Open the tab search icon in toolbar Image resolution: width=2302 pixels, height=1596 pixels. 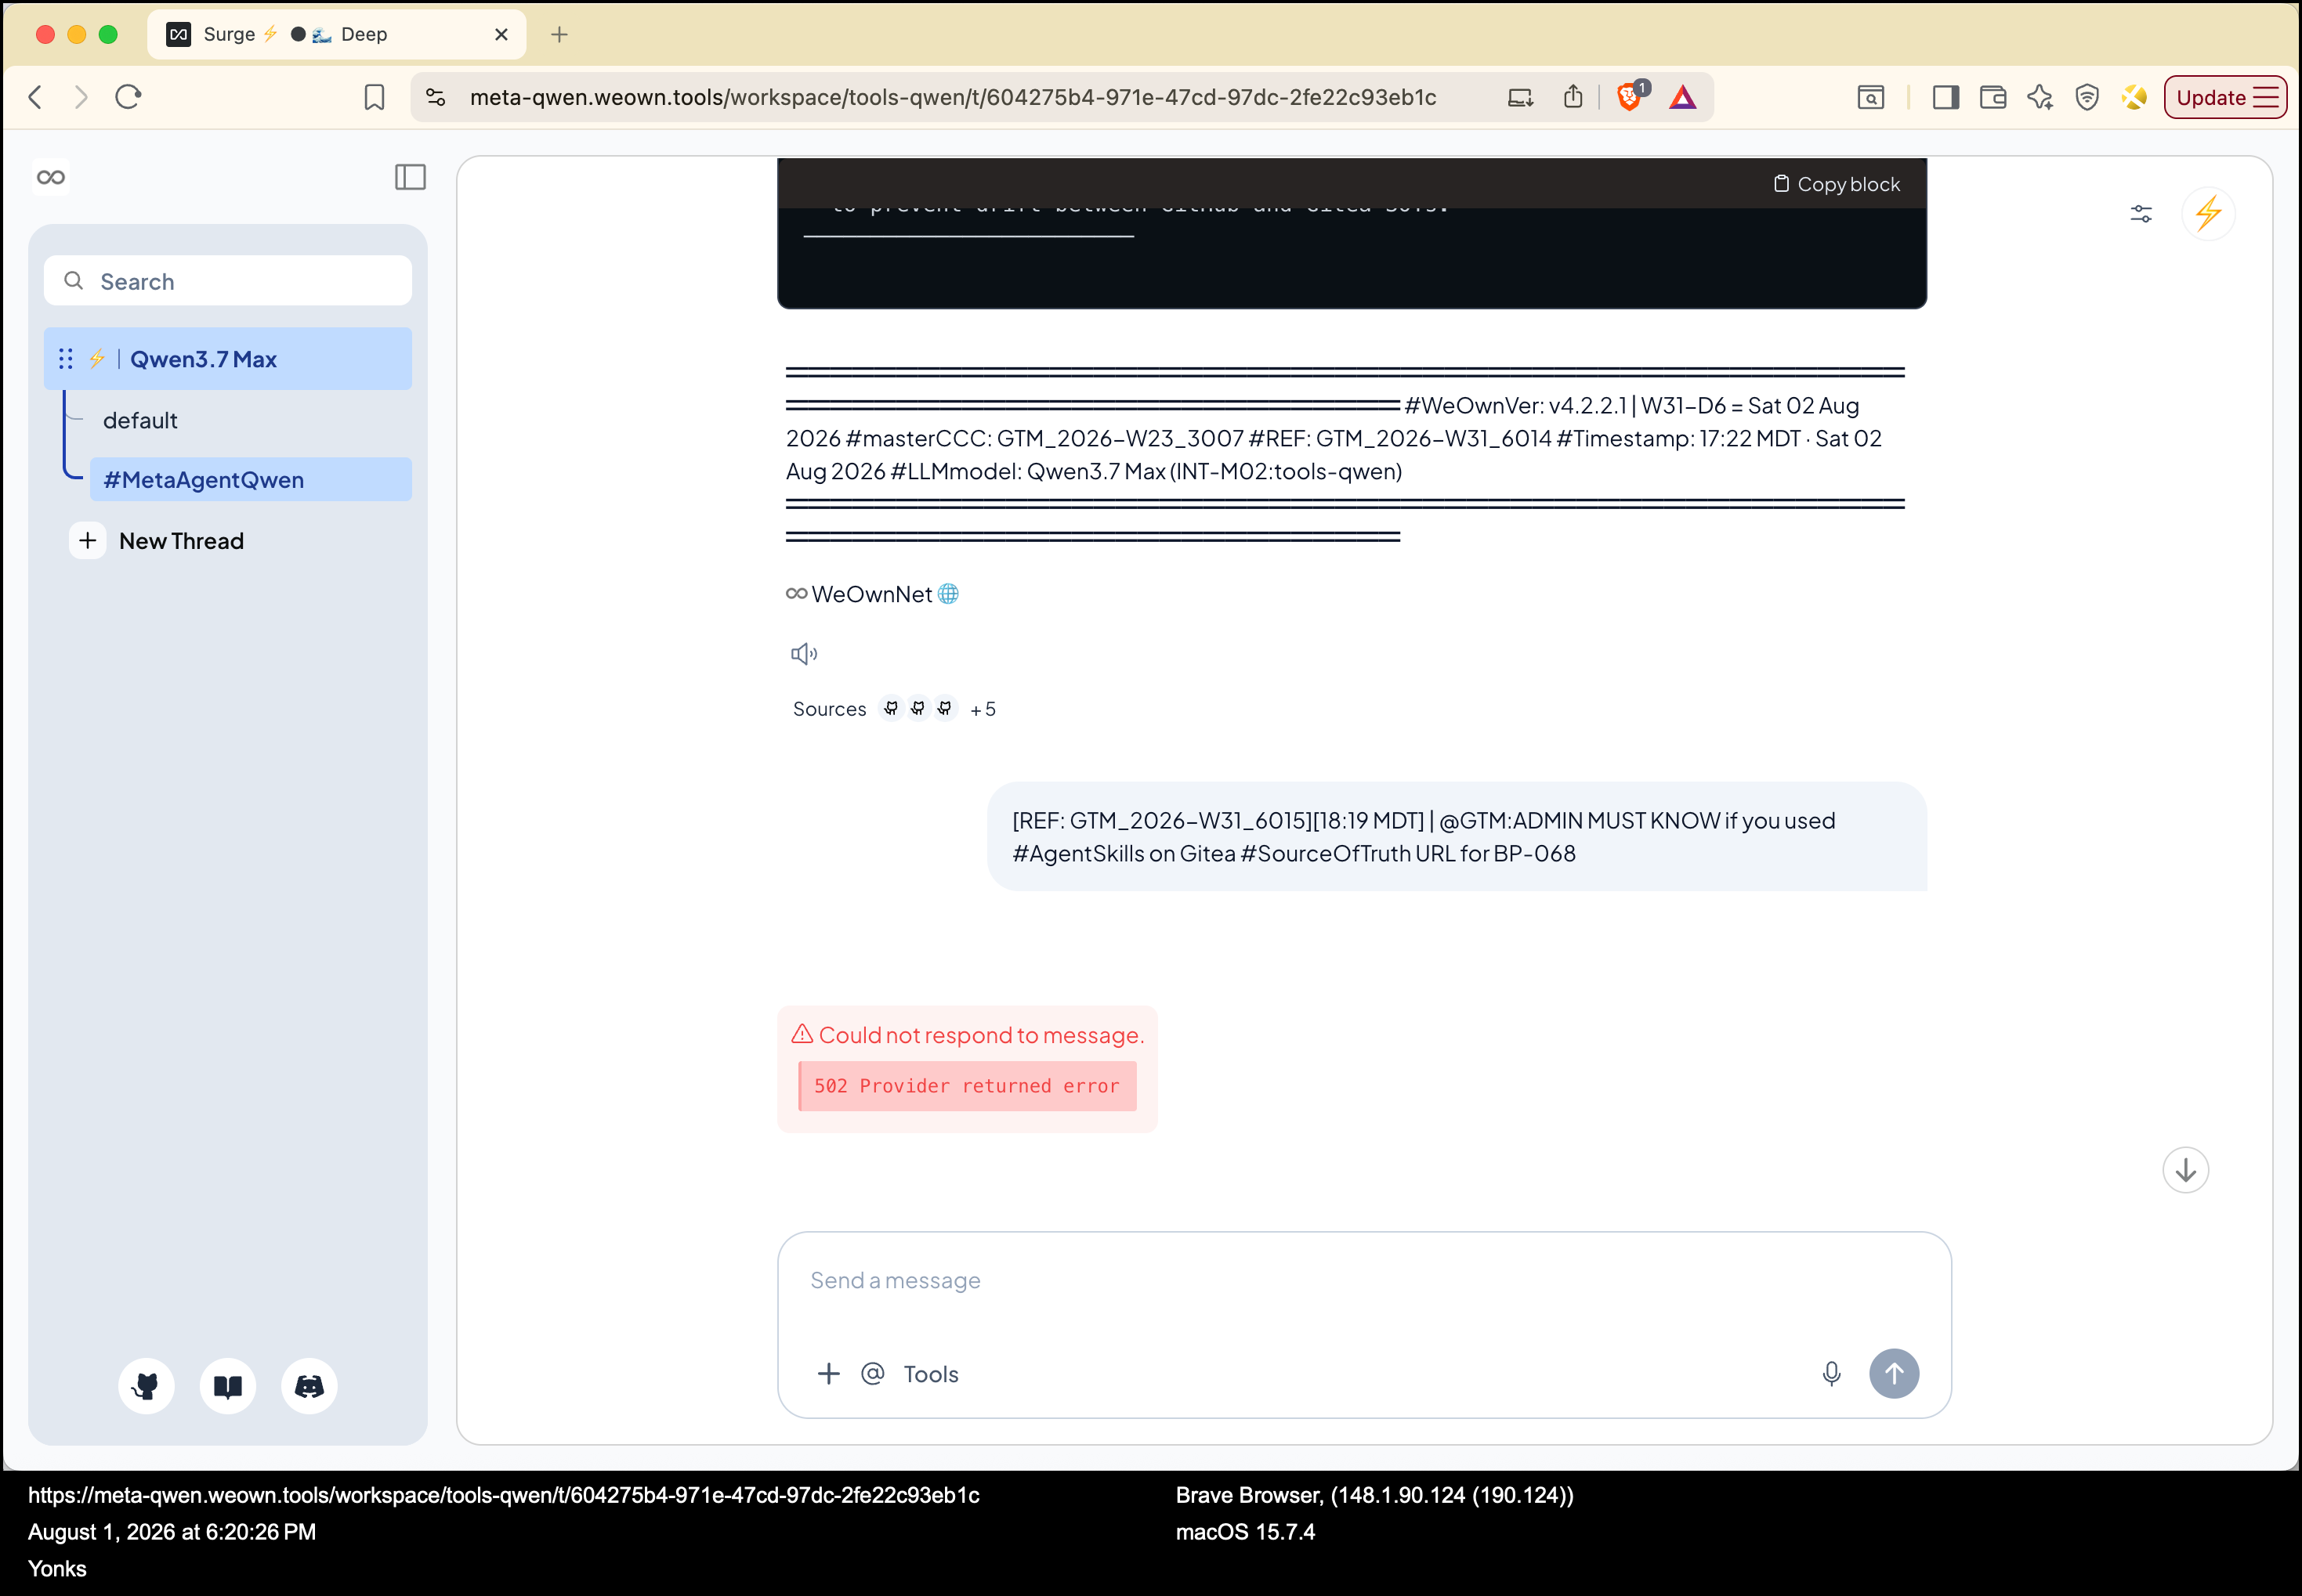pyautogui.click(x=1871, y=97)
